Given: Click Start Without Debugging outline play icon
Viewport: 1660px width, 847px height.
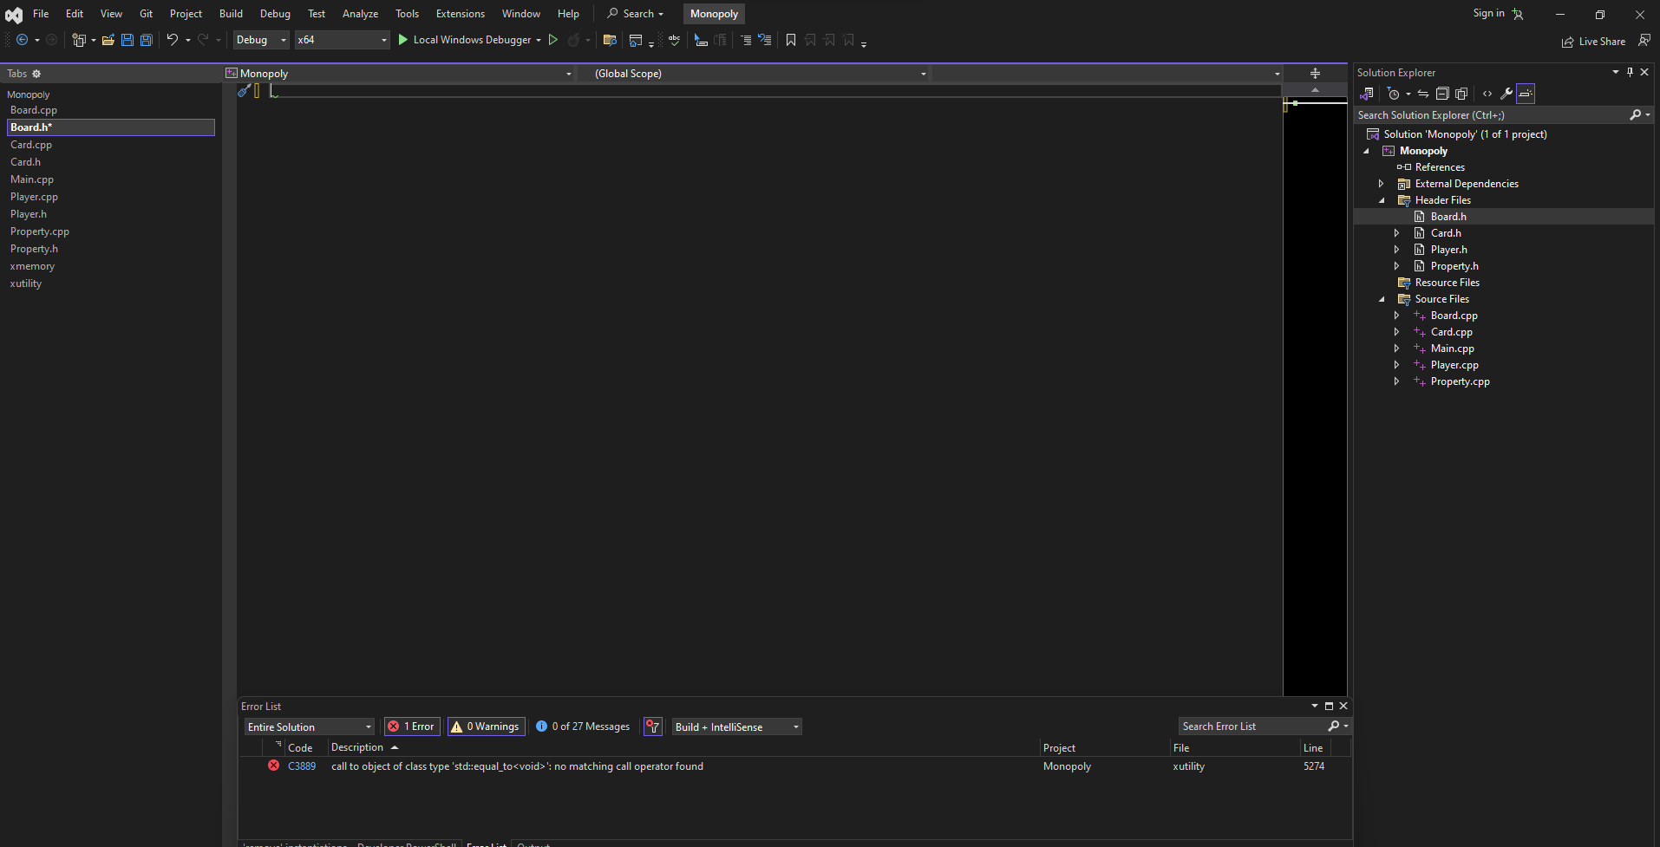Looking at the screenshot, I should (x=552, y=40).
